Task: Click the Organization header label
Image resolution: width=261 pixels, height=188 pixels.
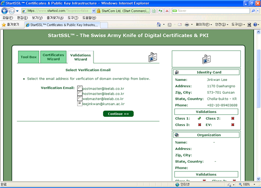Action: click(x=209, y=135)
